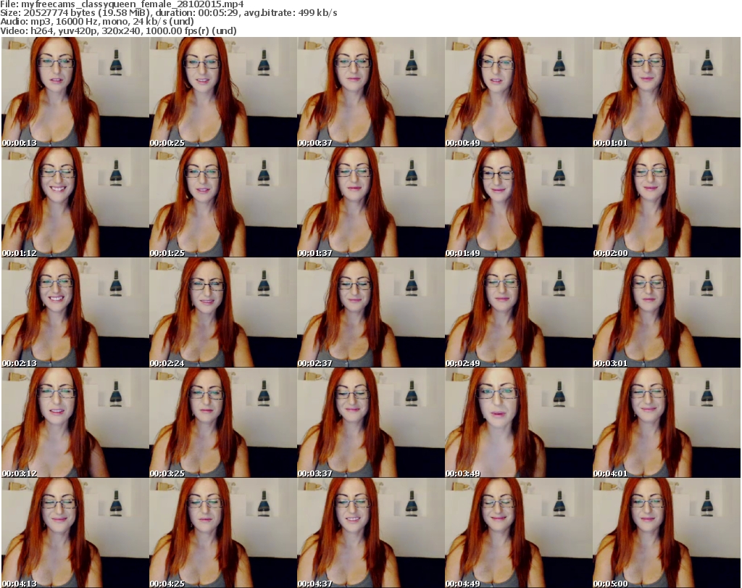The image size is (742, 588).
Task: Pick the frame stamped 00:02:49
Action: click(x=518, y=312)
